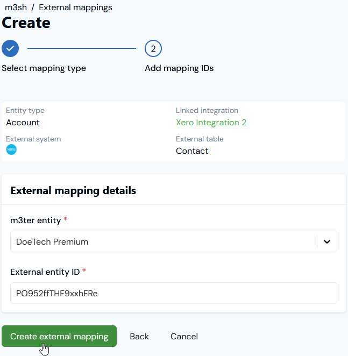
Task: Open the m3sh breadcrumb link
Action: (x=16, y=8)
